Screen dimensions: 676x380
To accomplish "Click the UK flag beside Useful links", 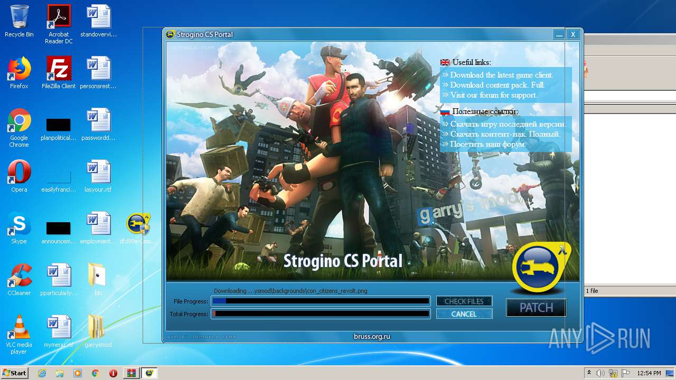I will pos(445,62).
